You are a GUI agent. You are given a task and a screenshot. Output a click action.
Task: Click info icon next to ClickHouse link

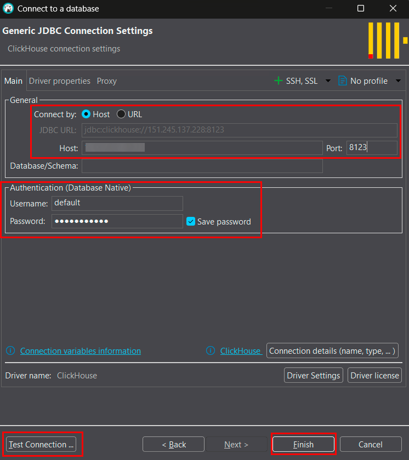211,350
